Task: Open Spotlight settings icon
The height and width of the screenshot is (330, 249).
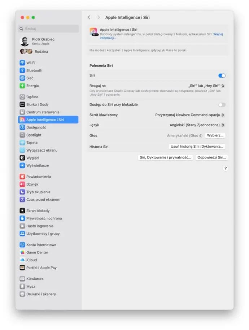Action: pos(22,135)
